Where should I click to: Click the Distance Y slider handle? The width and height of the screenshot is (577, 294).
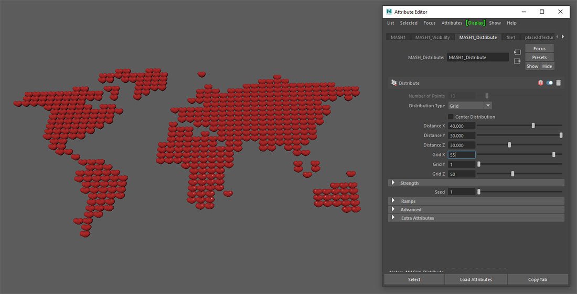coord(561,135)
